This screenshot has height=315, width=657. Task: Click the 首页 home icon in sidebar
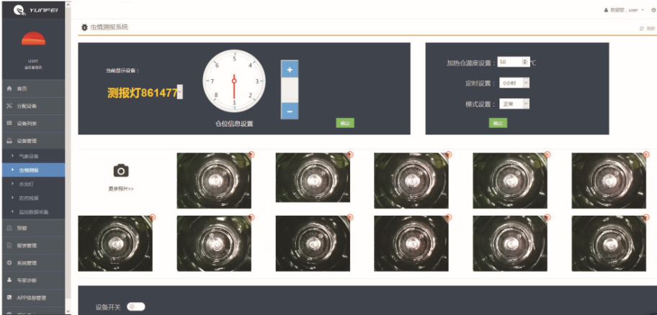tap(9, 88)
